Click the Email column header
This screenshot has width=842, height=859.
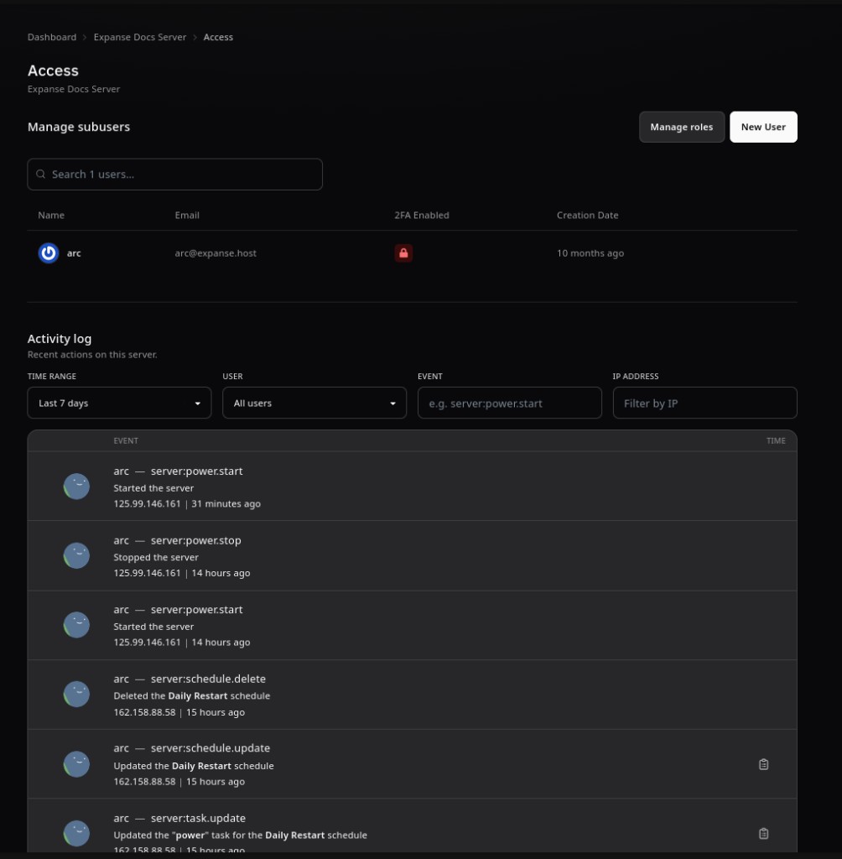point(187,216)
